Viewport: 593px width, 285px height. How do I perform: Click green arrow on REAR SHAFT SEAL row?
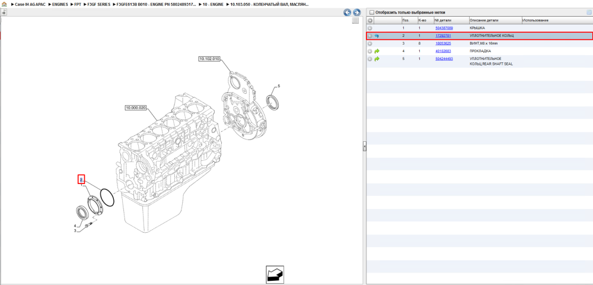coord(377,59)
